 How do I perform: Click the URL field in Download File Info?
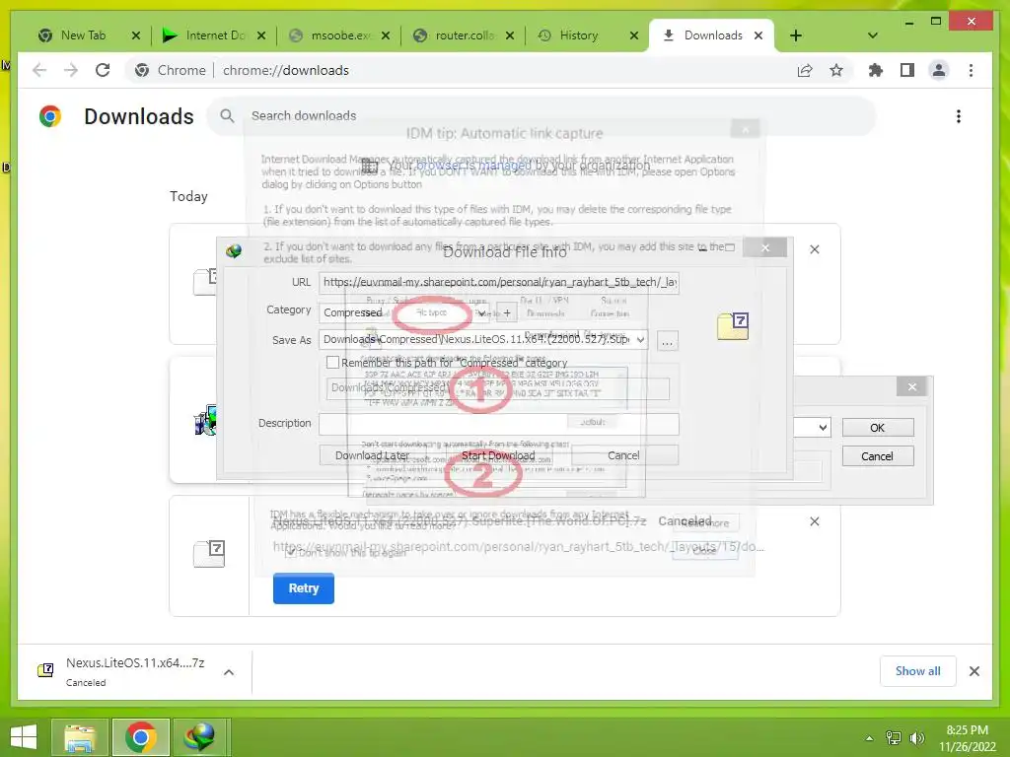click(498, 282)
